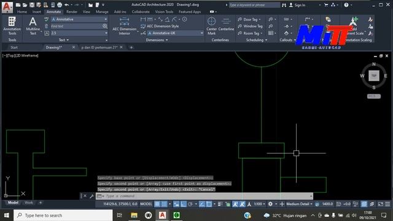393x221 pixels.
Task: Click the keyword or phrase search box
Action: tap(254, 5)
